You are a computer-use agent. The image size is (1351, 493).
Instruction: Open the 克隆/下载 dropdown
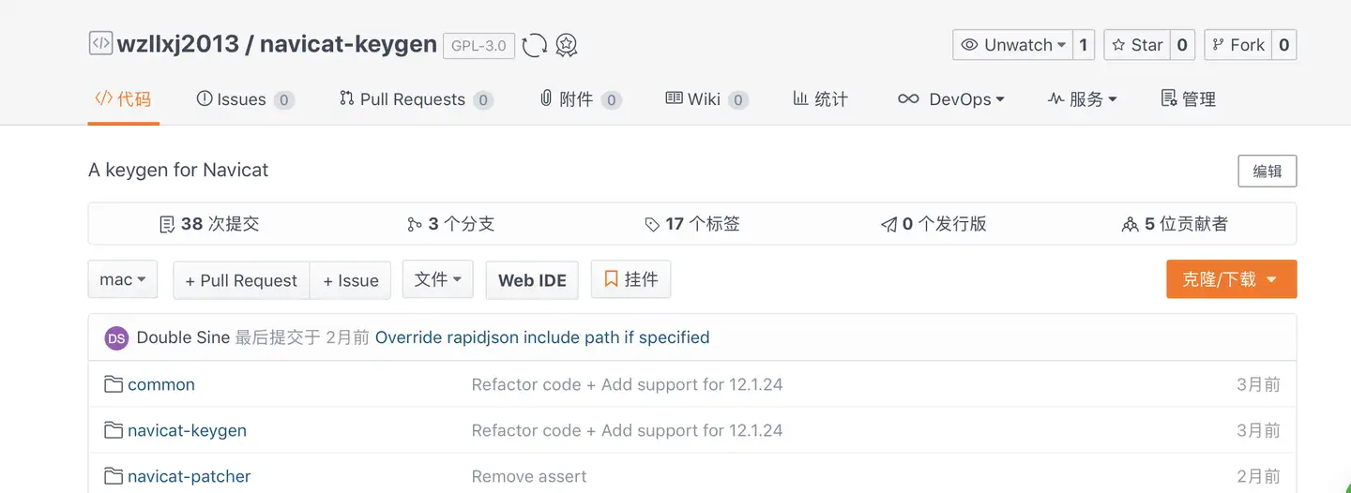[1231, 279]
